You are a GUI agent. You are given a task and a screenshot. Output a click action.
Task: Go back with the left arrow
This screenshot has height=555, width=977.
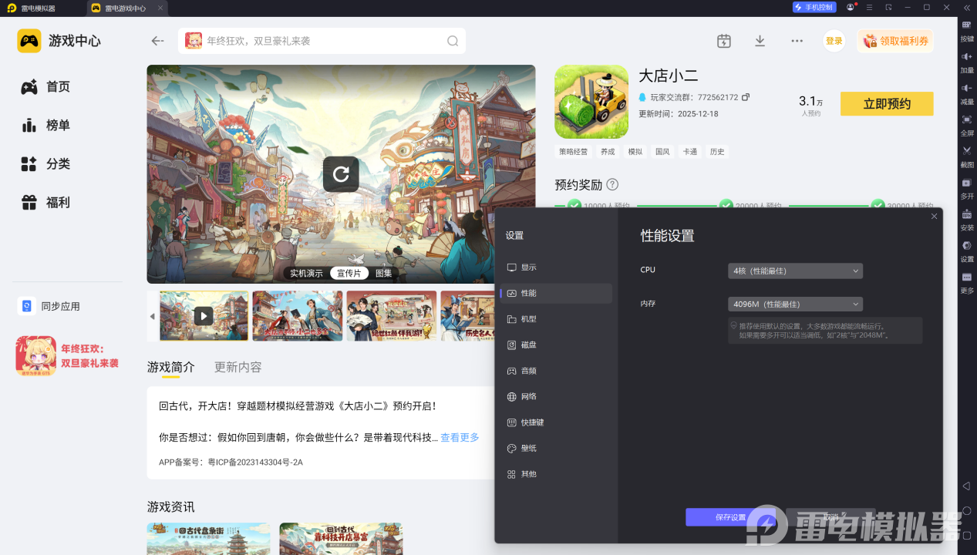pyautogui.click(x=157, y=41)
